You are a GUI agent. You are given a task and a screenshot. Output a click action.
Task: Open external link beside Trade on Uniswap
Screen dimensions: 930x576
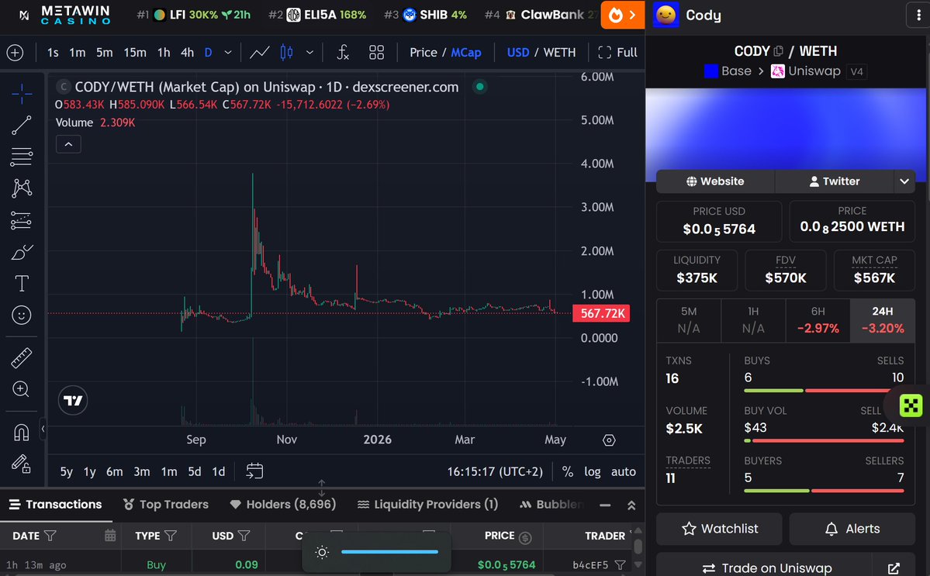(894, 568)
